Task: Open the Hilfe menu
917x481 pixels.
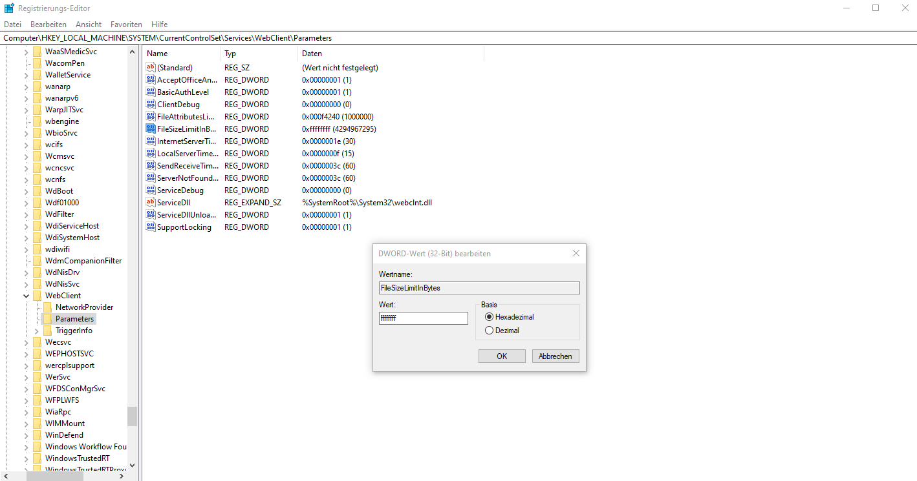Action: click(x=159, y=25)
